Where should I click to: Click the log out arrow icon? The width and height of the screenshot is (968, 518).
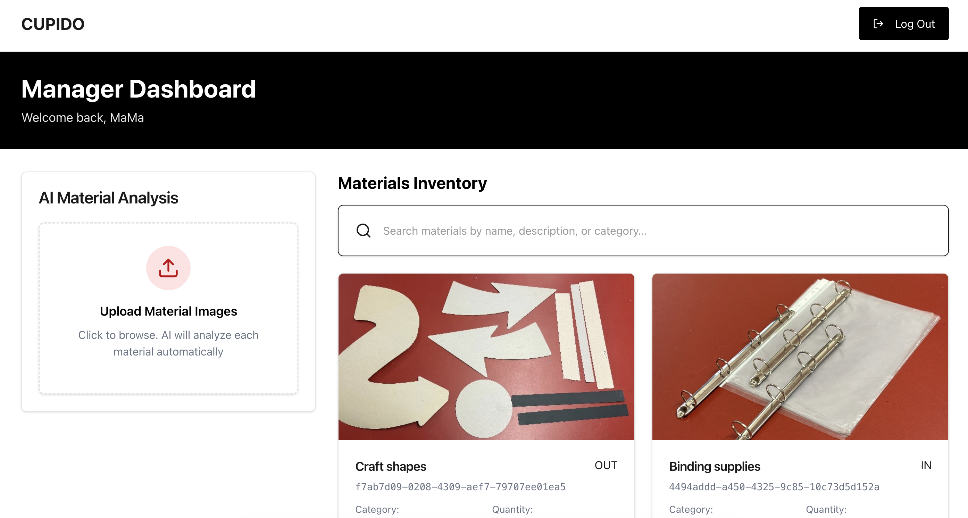(x=878, y=24)
